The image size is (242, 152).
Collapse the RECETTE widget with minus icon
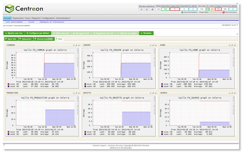click(x=155, y=93)
